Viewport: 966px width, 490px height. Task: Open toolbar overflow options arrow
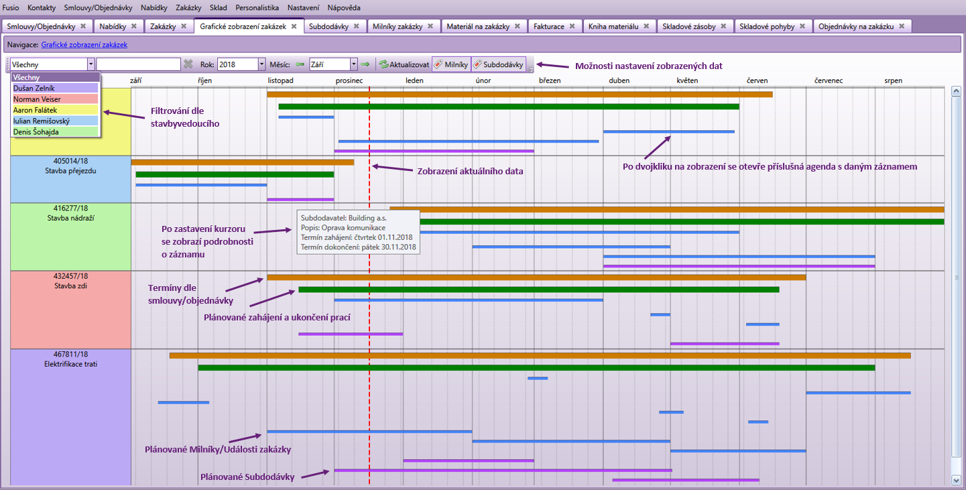530,68
